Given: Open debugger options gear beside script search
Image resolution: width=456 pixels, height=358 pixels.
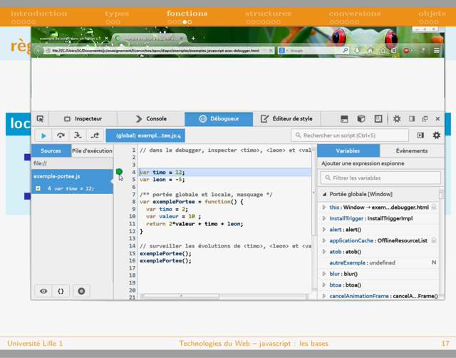Looking at the screenshot, I should 437,135.
